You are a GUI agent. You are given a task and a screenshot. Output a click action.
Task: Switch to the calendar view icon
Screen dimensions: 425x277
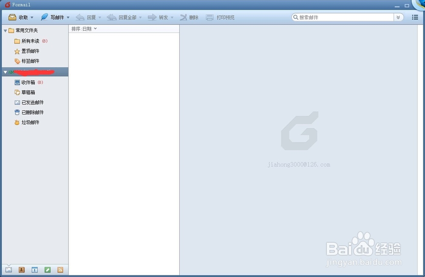[35, 270]
